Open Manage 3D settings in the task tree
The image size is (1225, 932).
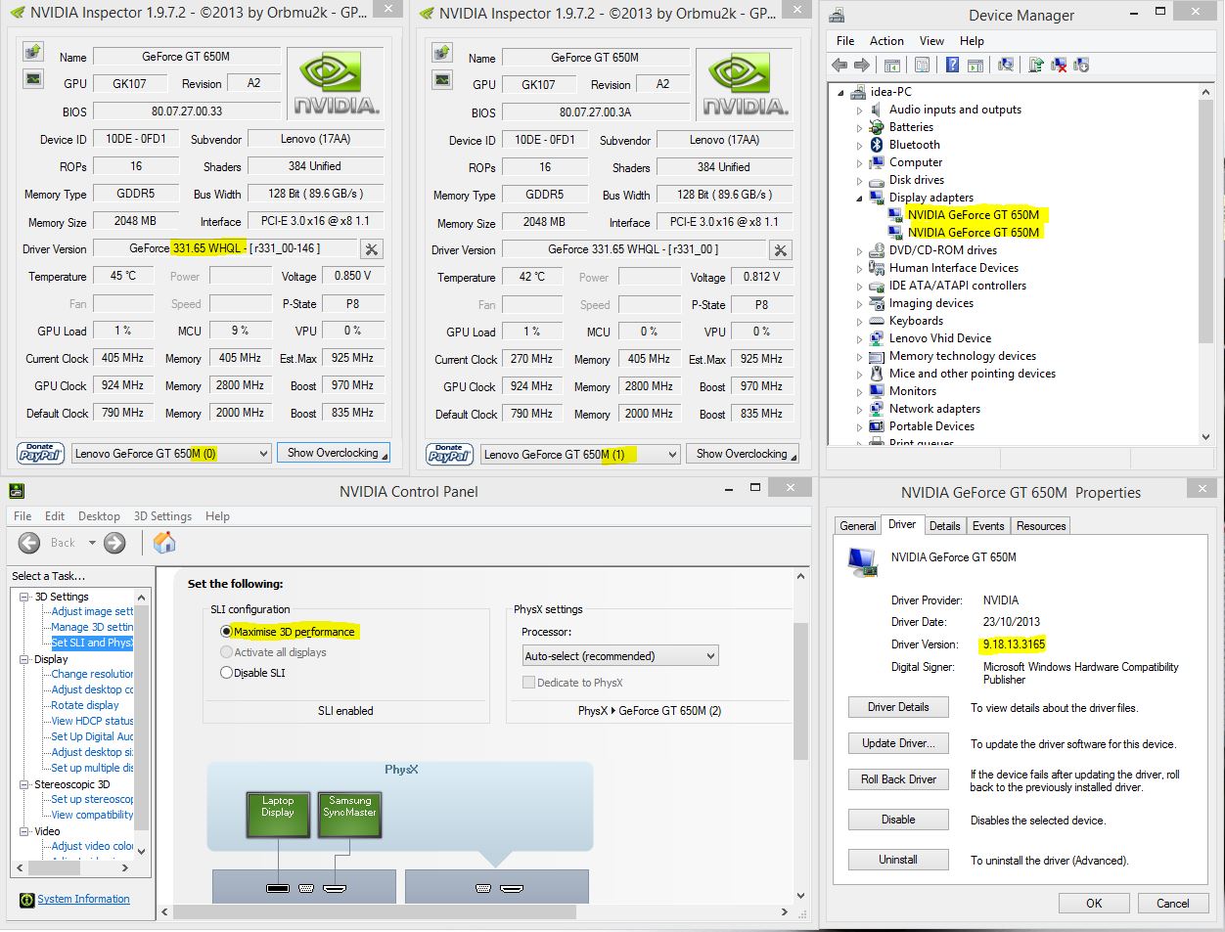click(92, 627)
